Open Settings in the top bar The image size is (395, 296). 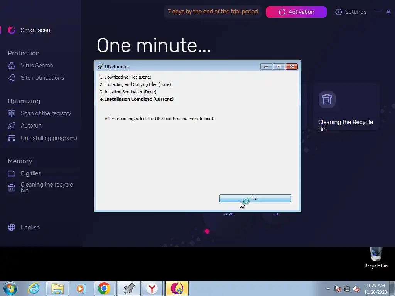click(355, 12)
